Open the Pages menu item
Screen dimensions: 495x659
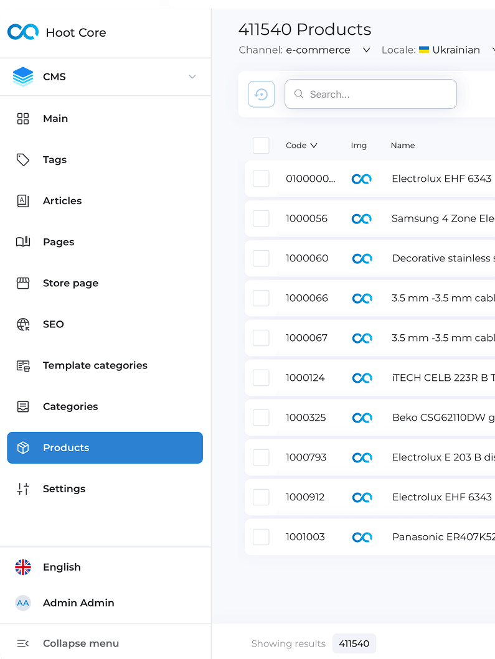click(x=105, y=242)
